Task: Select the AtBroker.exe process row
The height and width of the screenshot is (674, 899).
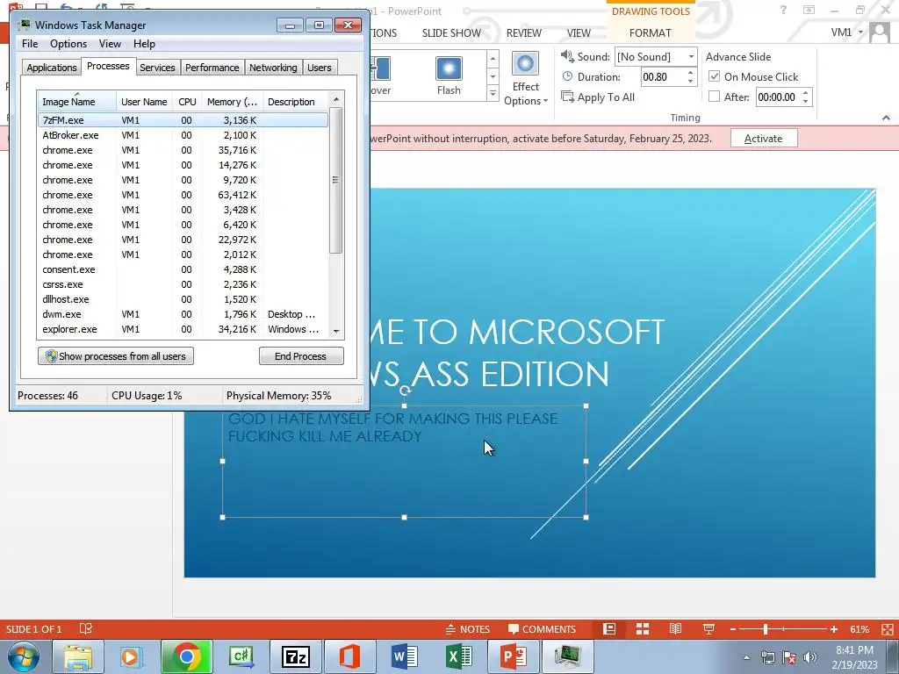Action: click(183, 135)
